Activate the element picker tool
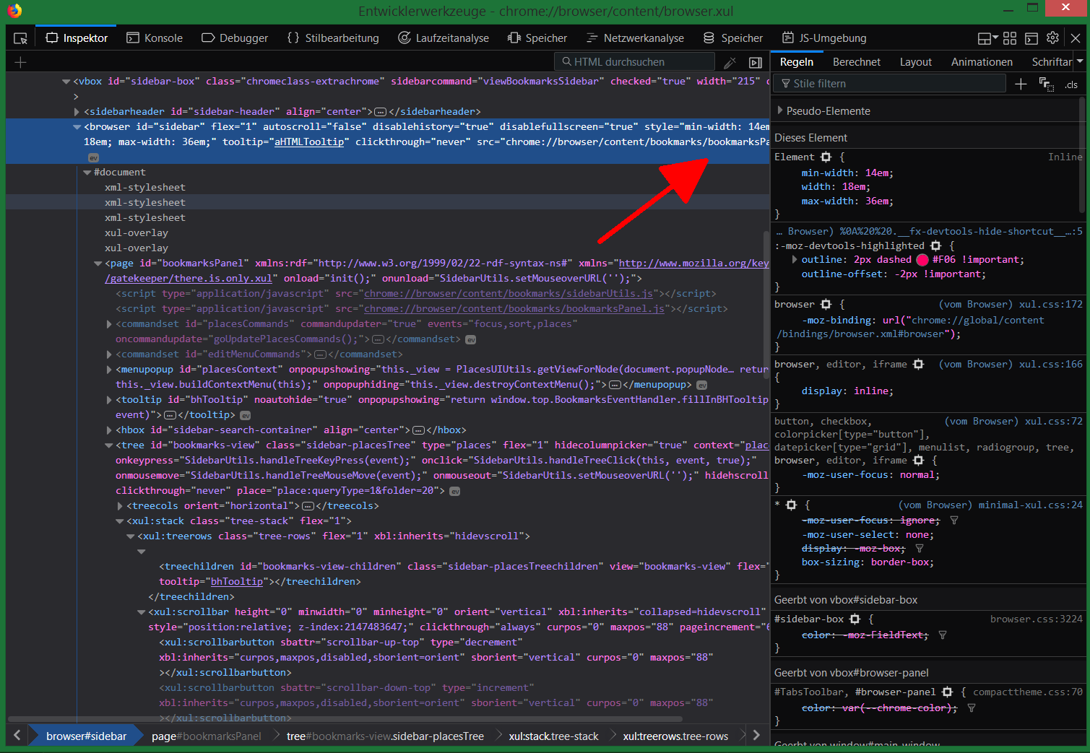Screen dimensions: 1090x753 point(20,38)
